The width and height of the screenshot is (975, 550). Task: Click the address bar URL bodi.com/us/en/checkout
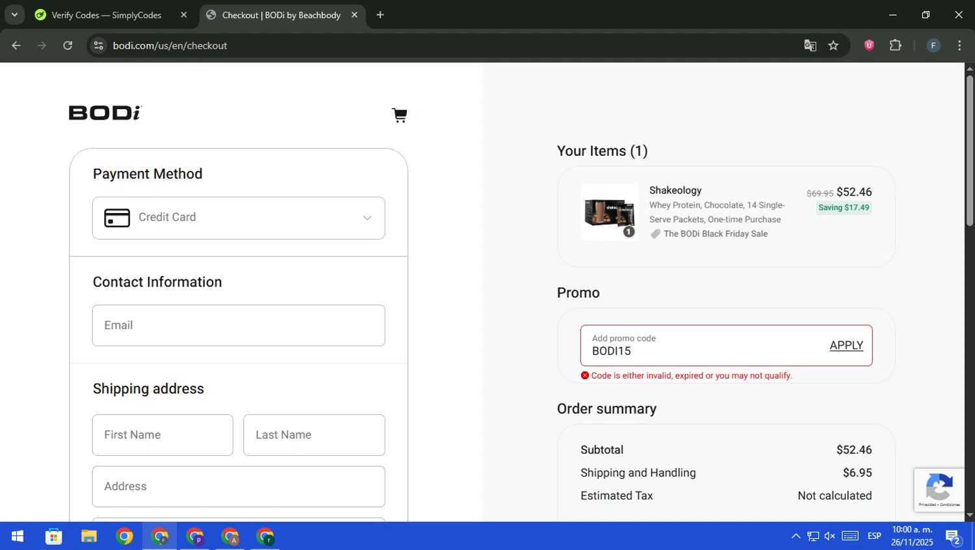[170, 45]
